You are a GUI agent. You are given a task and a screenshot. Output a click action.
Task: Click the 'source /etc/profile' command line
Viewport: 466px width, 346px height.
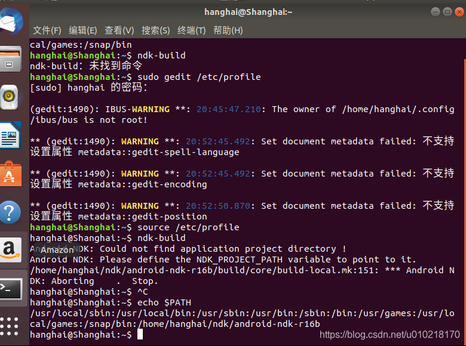coord(134,227)
